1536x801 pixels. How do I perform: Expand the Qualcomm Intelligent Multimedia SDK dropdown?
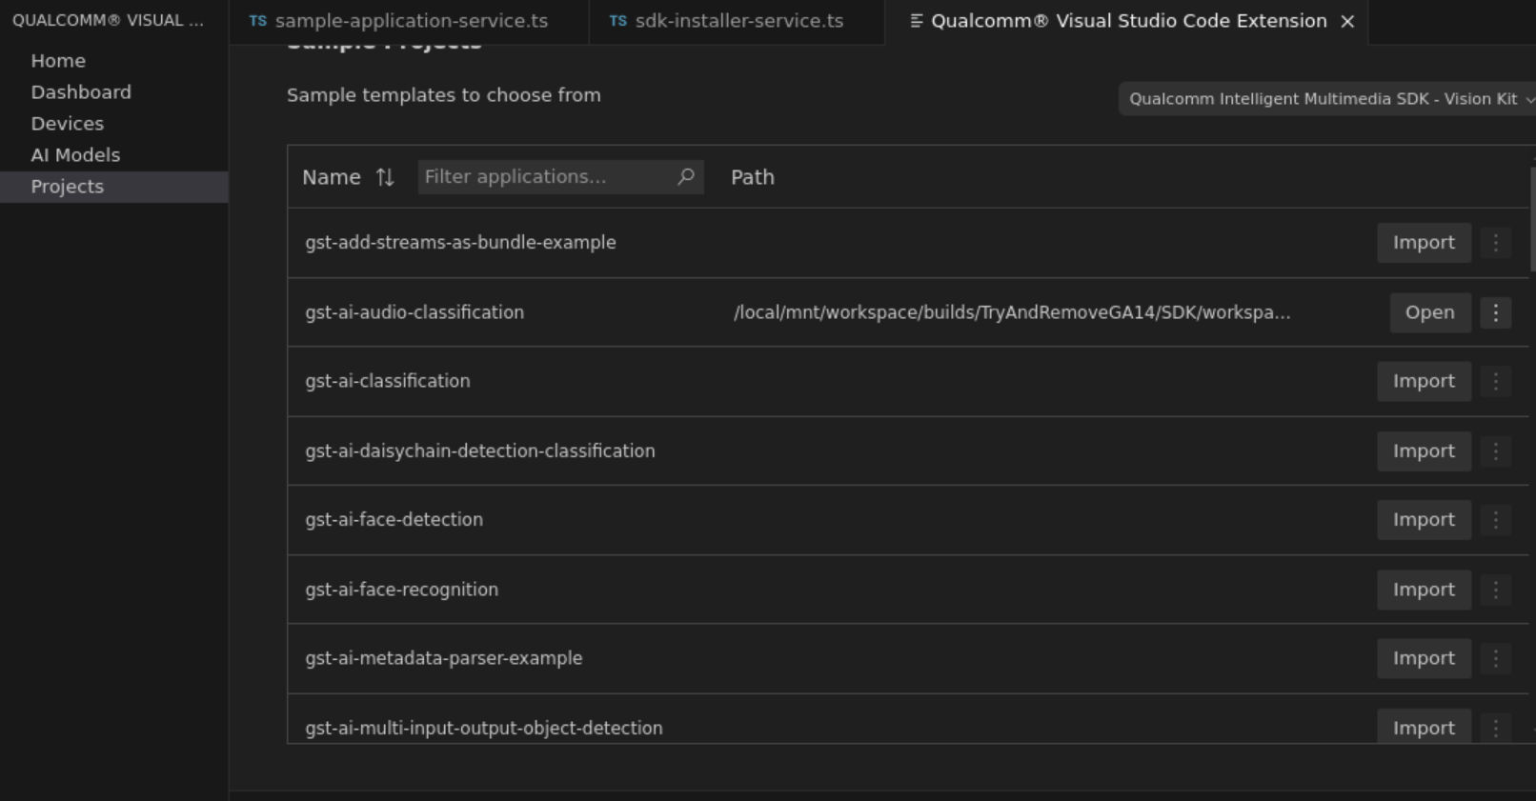point(1328,99)
